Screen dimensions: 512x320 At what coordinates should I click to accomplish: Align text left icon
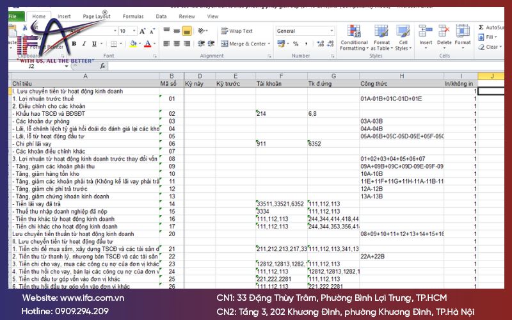(x=166, y=44)
